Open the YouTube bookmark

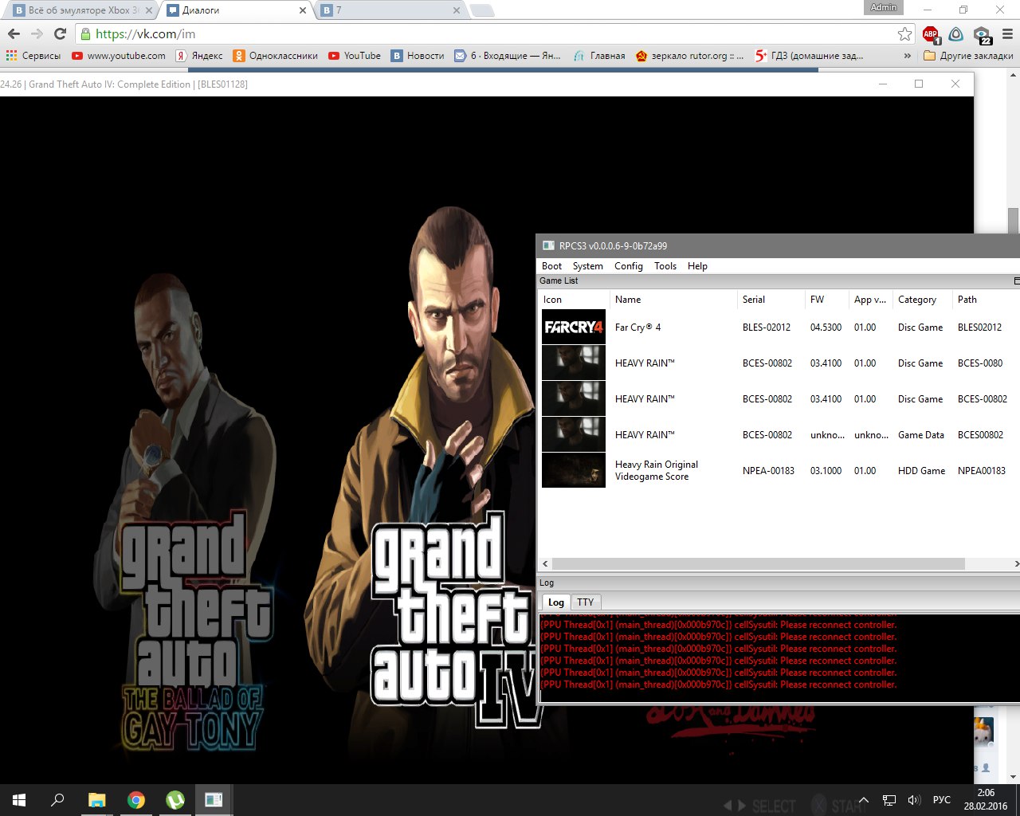coord(355,56)
